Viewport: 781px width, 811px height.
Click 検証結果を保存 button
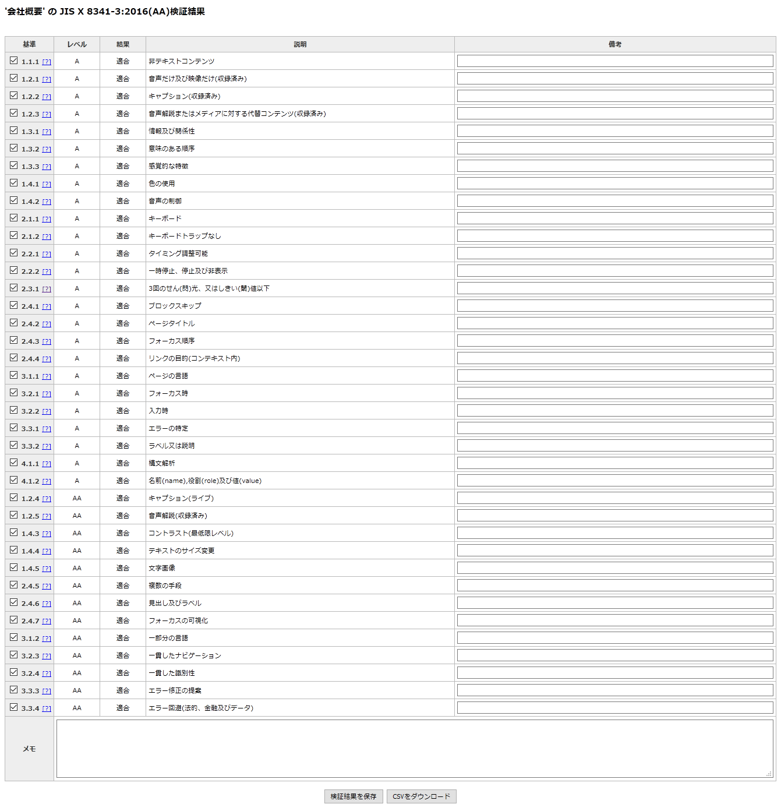[354, 796]
